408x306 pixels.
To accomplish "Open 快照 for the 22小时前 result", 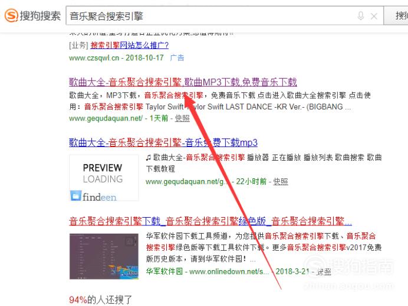I will [281, 181].
